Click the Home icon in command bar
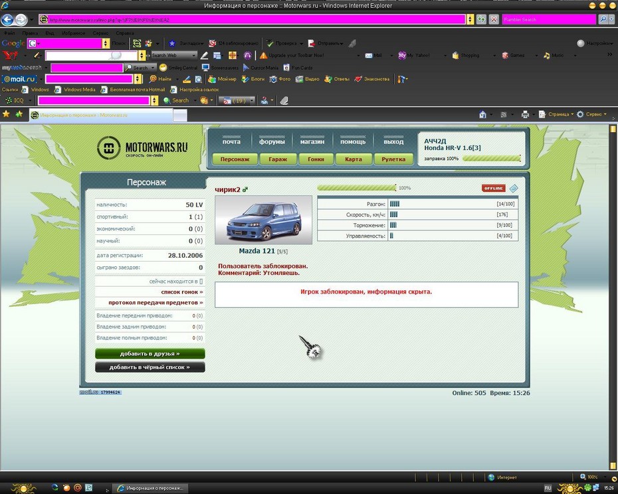The image size is (618, 494). click(x=483, y=114)
